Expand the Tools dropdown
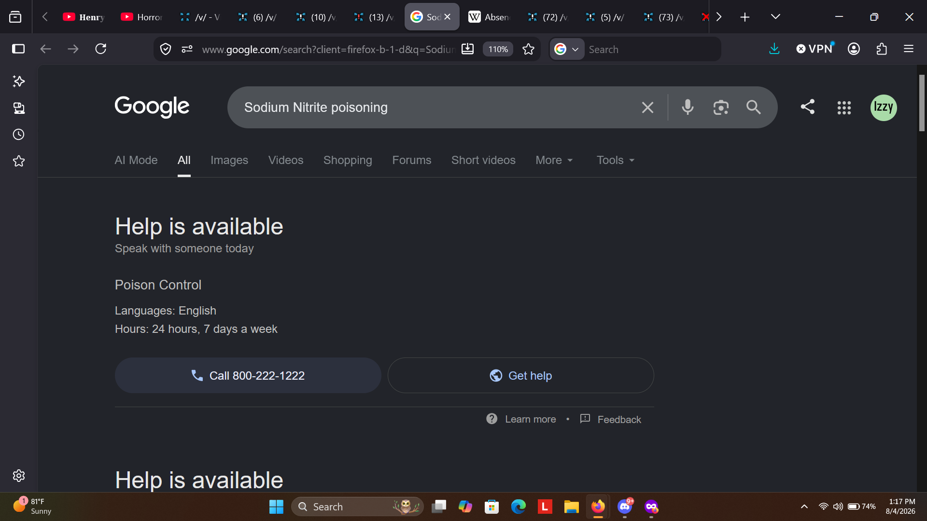 (616, 160)
